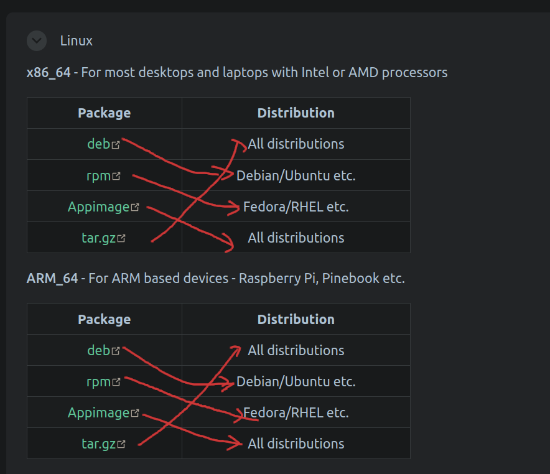The height and width of the screenshot is (474, 550).
Task: Download the Appimage for ARM_64
Action: pyautogui.click(x=100, y=412)
